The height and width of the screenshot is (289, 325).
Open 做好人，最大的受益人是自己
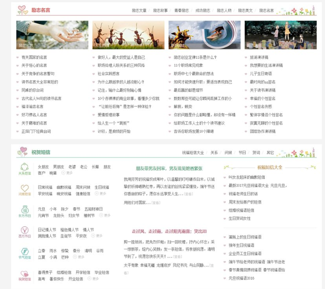(121, 57)
